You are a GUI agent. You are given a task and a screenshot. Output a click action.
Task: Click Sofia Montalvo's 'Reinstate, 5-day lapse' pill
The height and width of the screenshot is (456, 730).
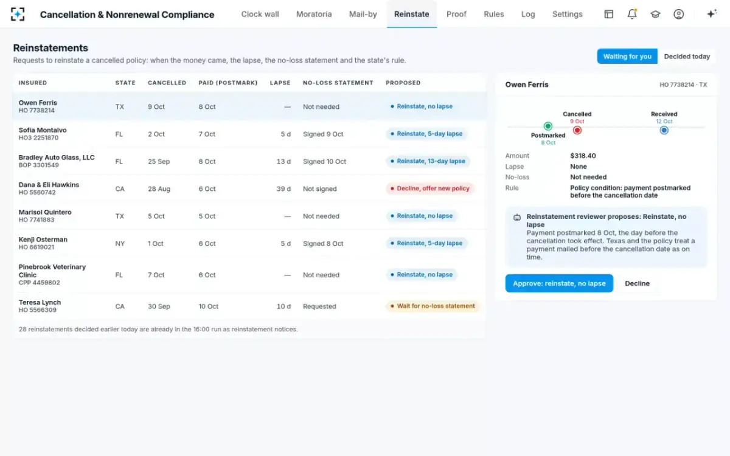pos(426,134)
